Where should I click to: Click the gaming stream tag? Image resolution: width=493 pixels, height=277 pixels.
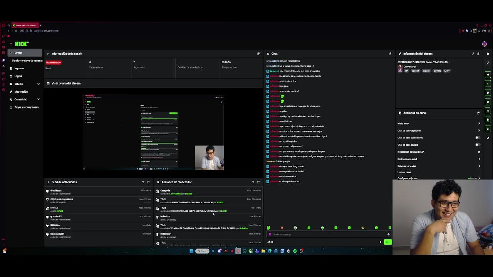pyautogui.click(x=437, y=71)
